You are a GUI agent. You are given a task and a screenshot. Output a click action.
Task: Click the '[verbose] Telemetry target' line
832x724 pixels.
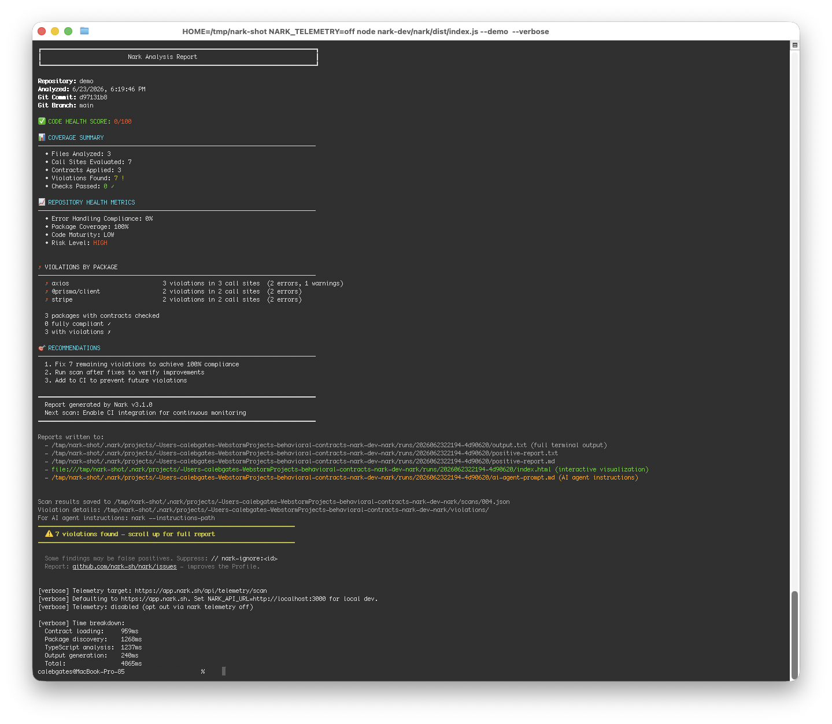pos(152,591)
